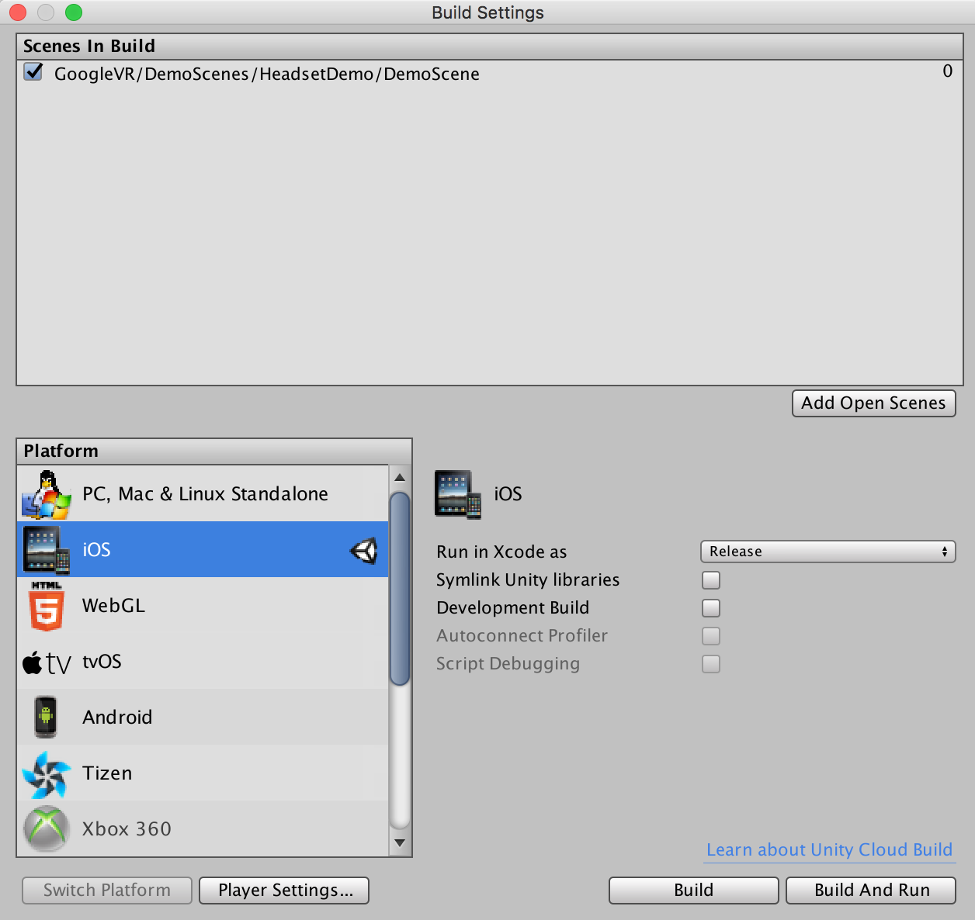Uncheck the DemoScene scene checkbox
This screenshot has width=975, height=920.
pos(33,72)
